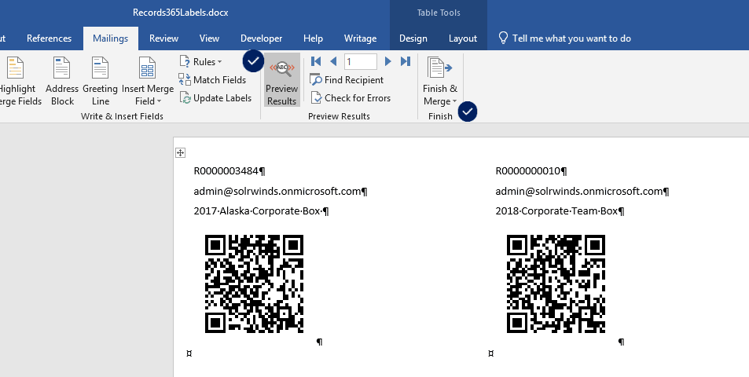749x377 pixels.
Task: Select the Mailings tab
Action: (110, 38)
